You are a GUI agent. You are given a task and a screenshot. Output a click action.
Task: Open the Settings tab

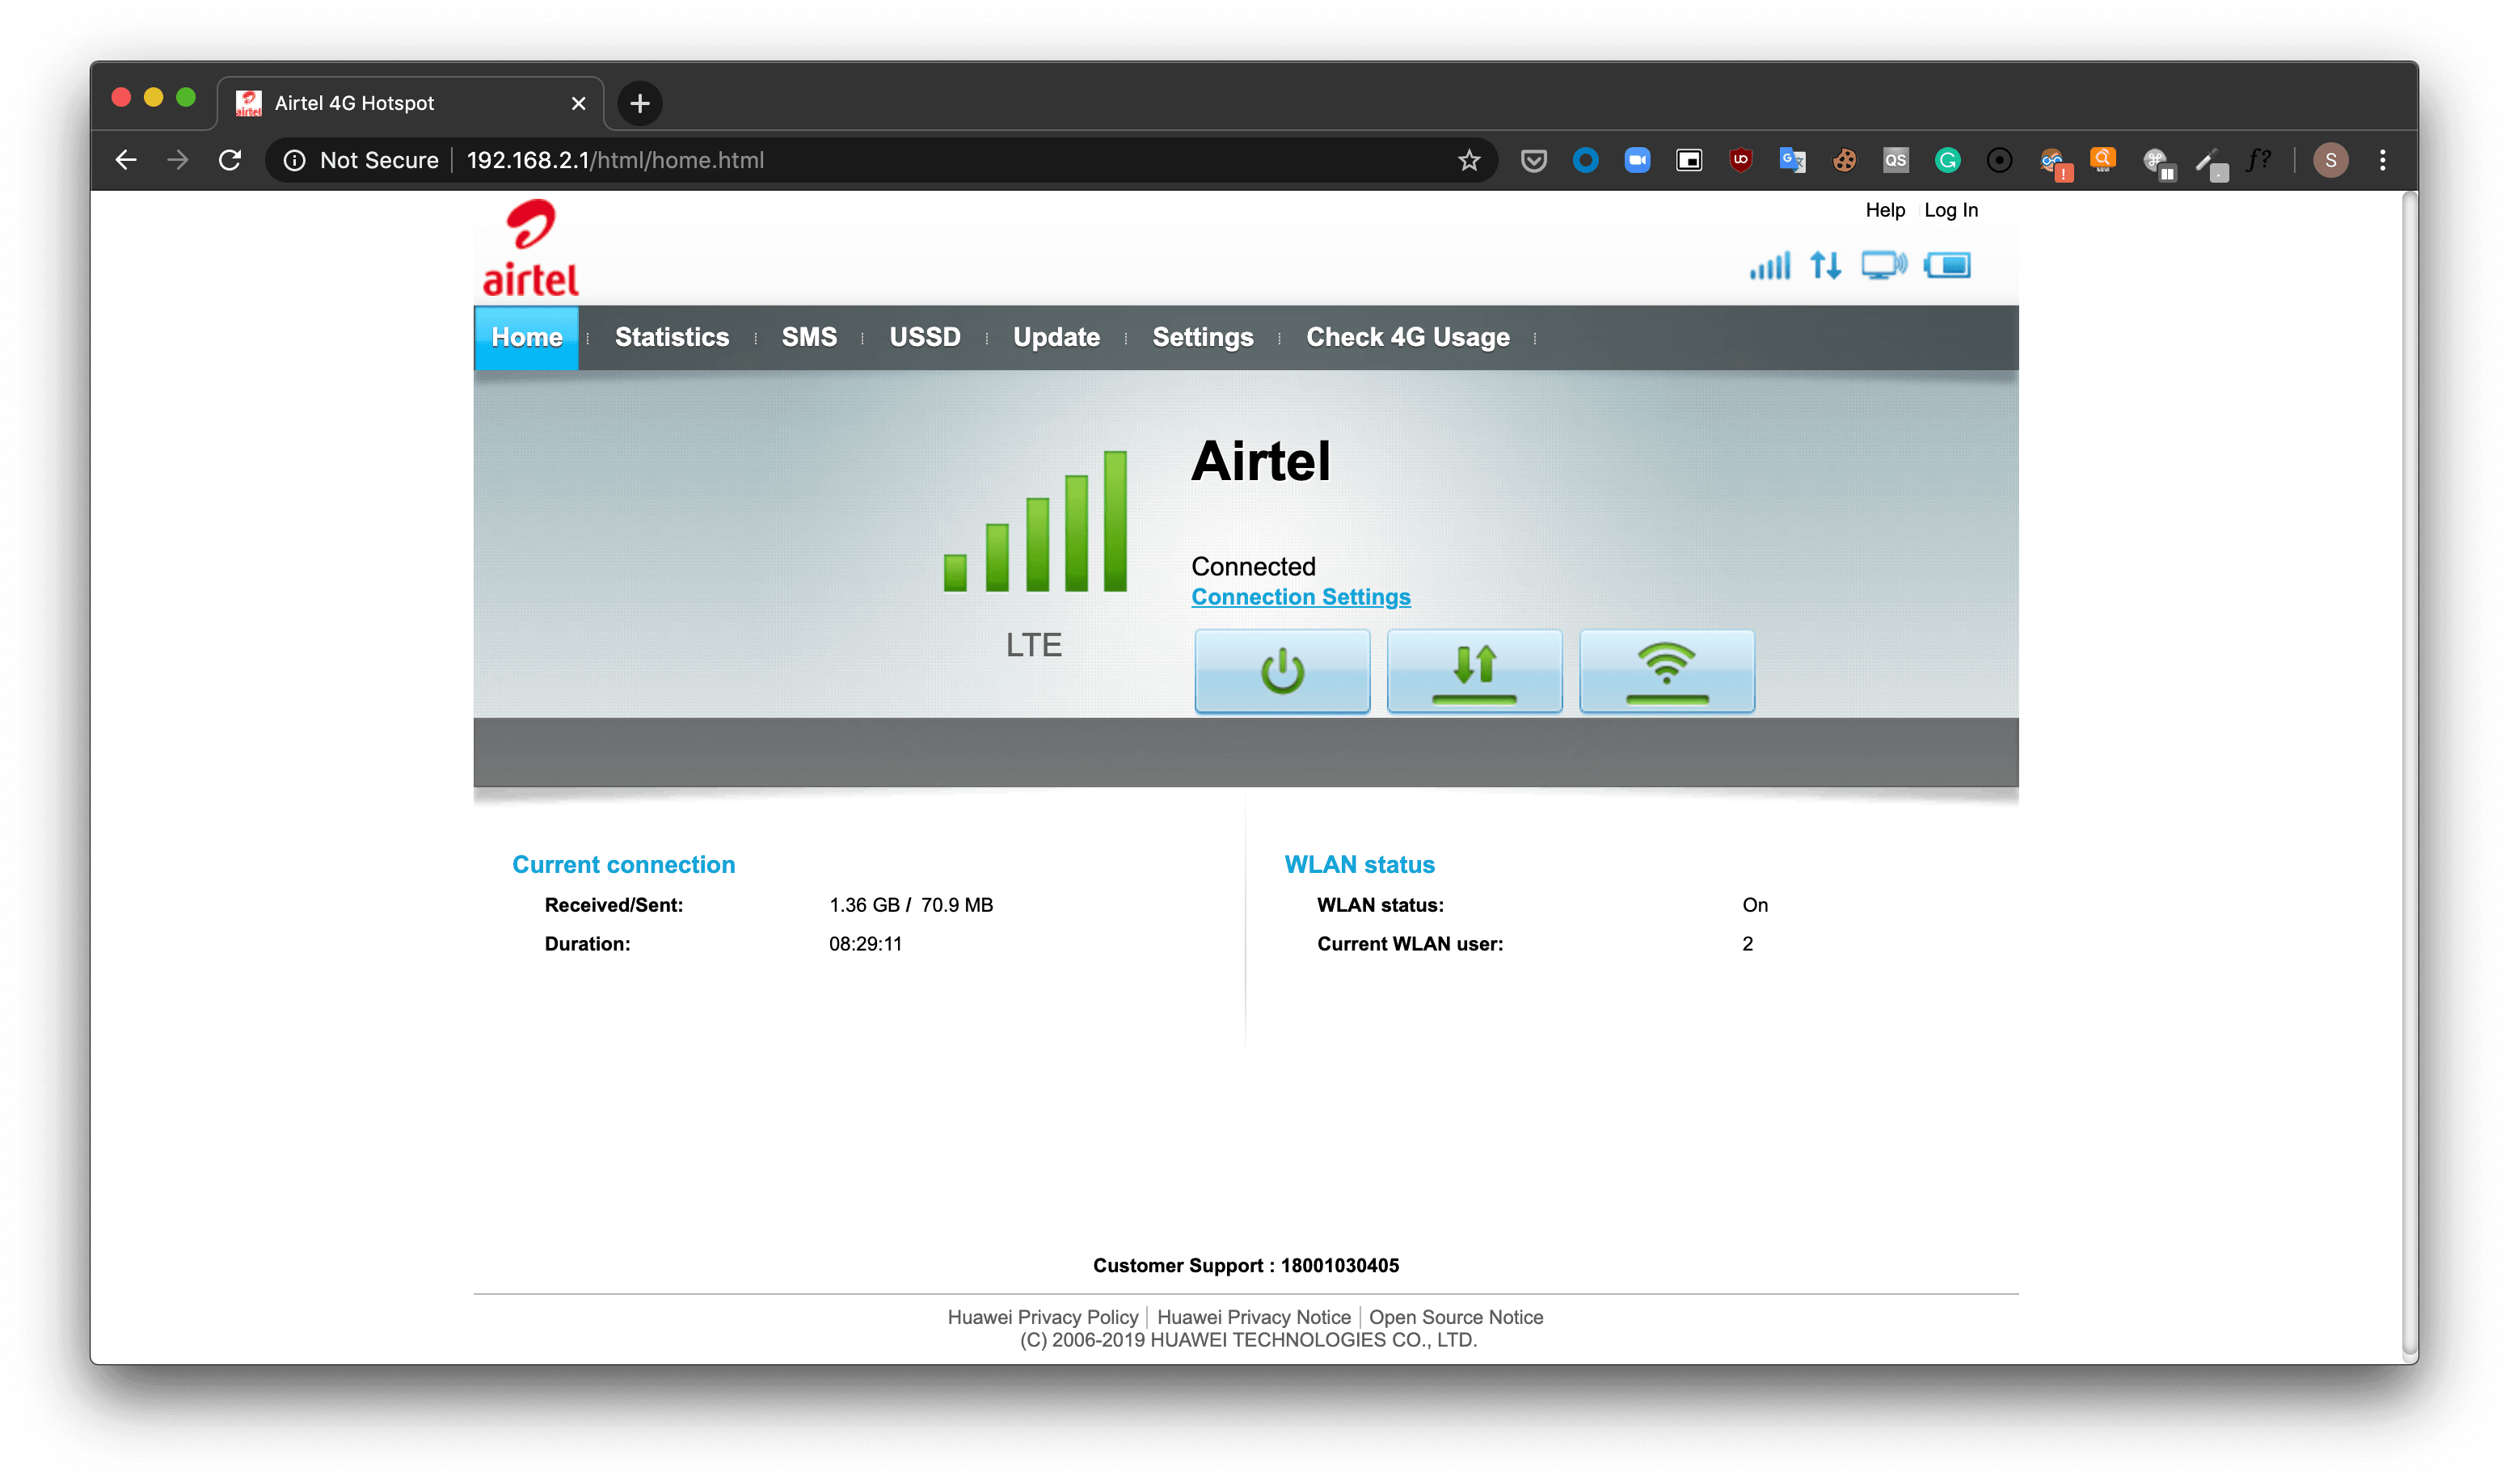click(x=1202, y=338)
